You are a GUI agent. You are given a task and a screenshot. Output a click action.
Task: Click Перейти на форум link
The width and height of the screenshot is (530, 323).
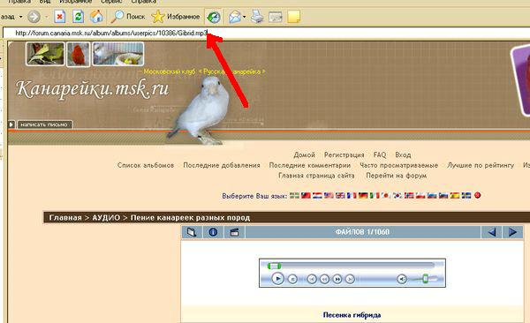pos(396,176)
